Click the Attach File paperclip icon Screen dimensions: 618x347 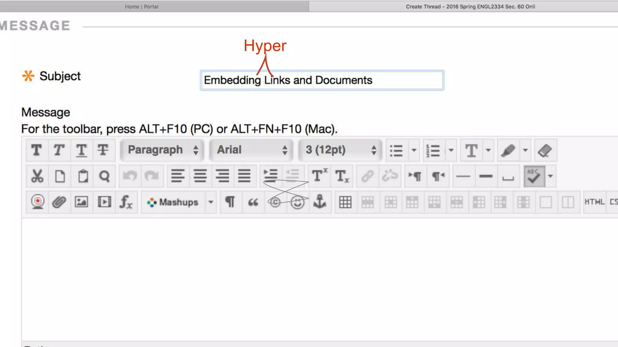(59, 202)
